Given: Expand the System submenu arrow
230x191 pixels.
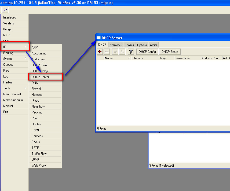Looking at the screenshot, I should (x=25, y=58).
